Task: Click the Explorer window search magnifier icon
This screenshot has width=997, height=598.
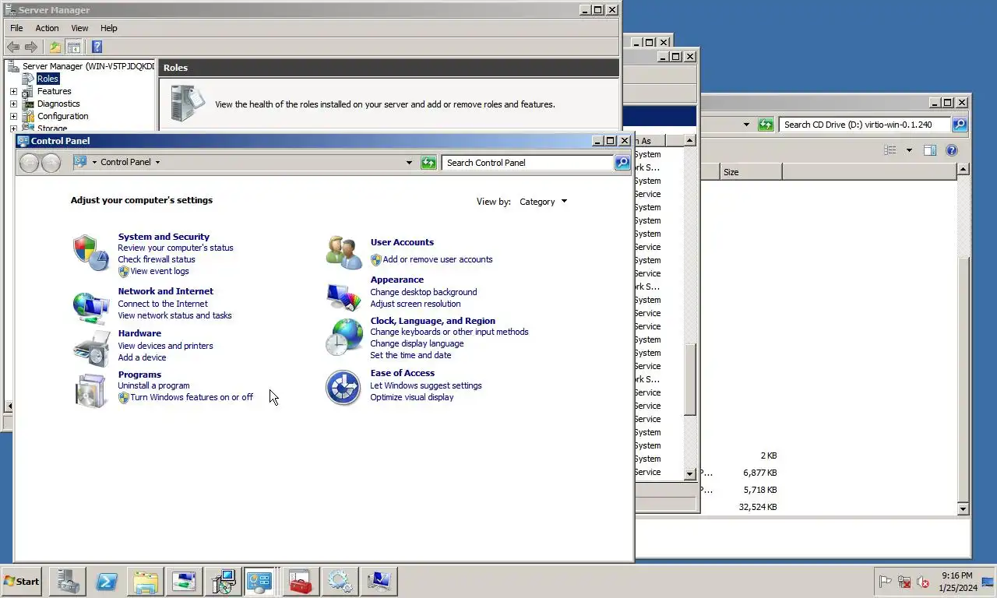Action: 960,125
